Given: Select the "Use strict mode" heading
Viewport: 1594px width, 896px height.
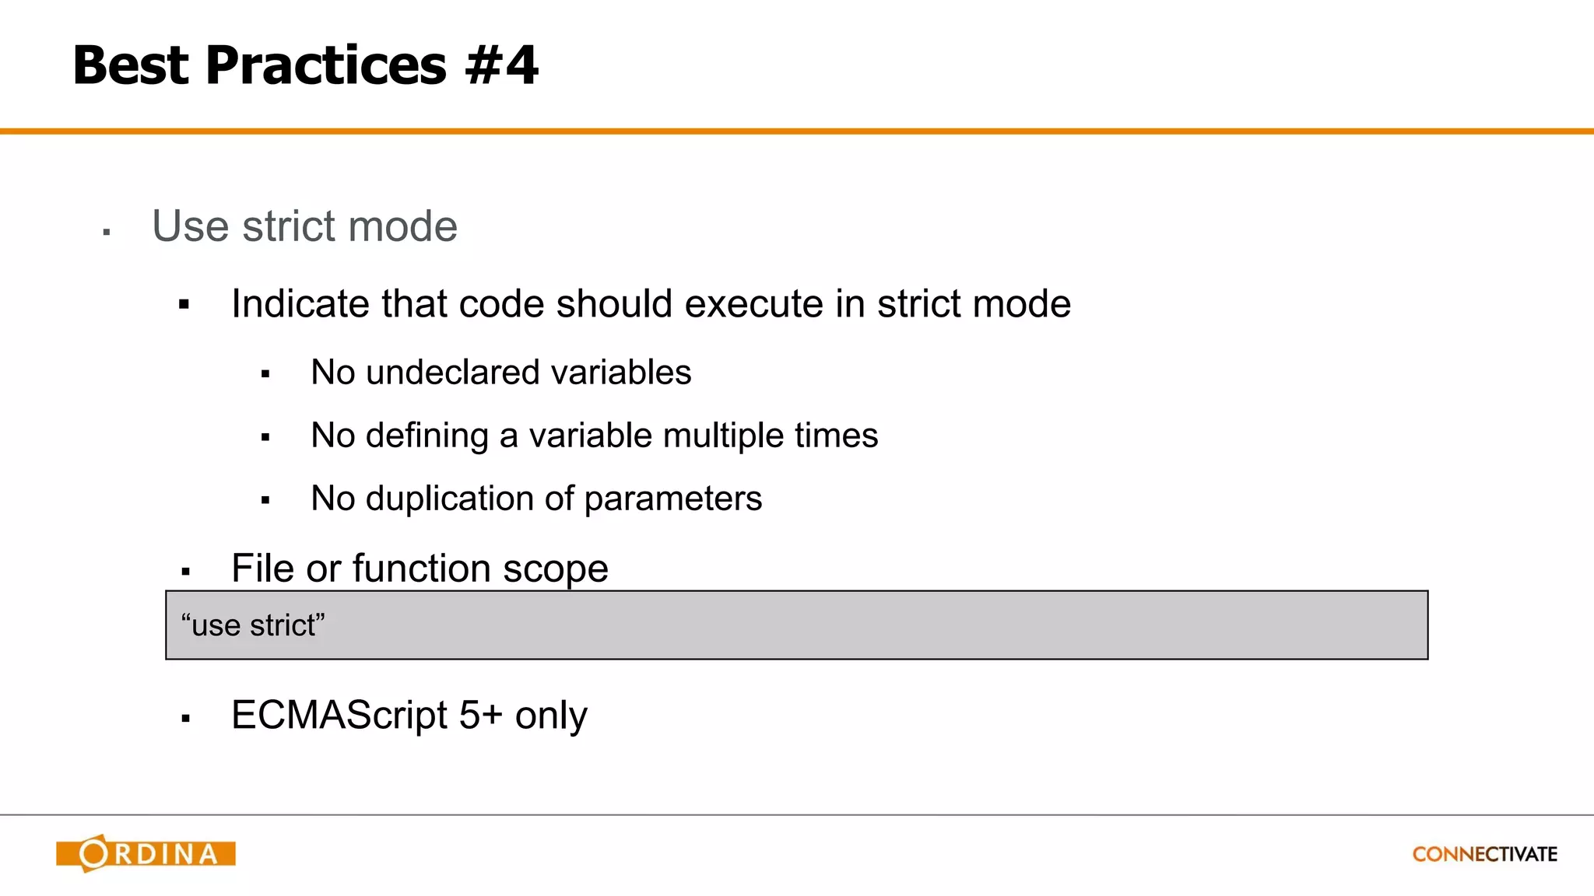Looking at the screenshot, I should tap(304, 226).
